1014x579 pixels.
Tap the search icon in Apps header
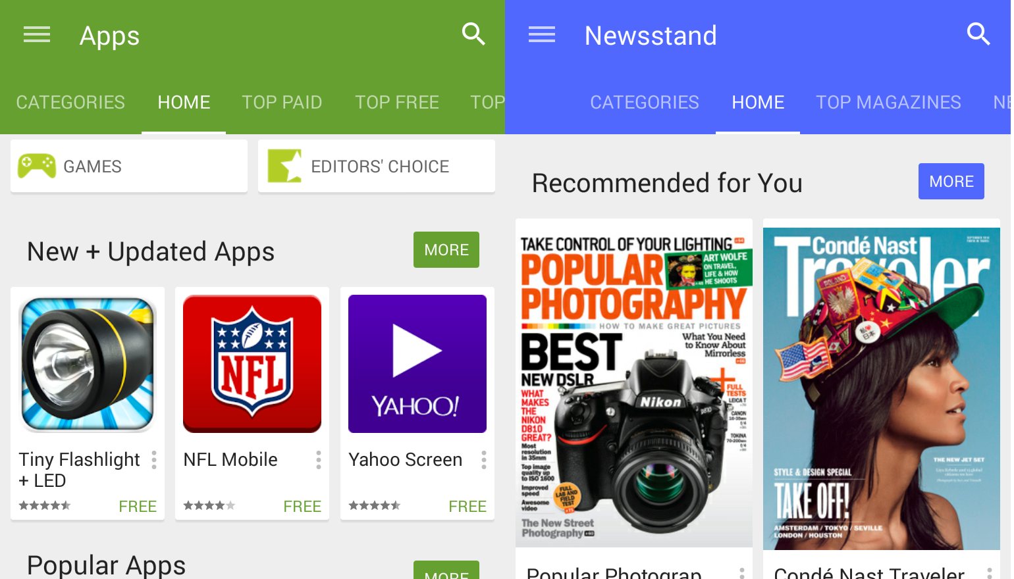click(x=473, y=34)
